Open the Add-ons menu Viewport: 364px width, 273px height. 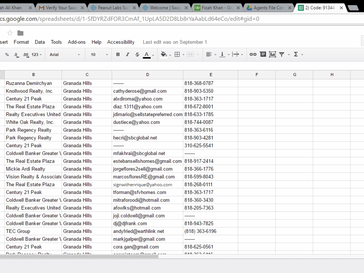tap(76, 42)
